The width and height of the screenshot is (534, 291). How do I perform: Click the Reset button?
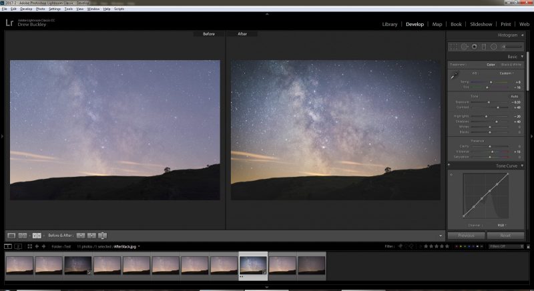click(x=505, y=236)
